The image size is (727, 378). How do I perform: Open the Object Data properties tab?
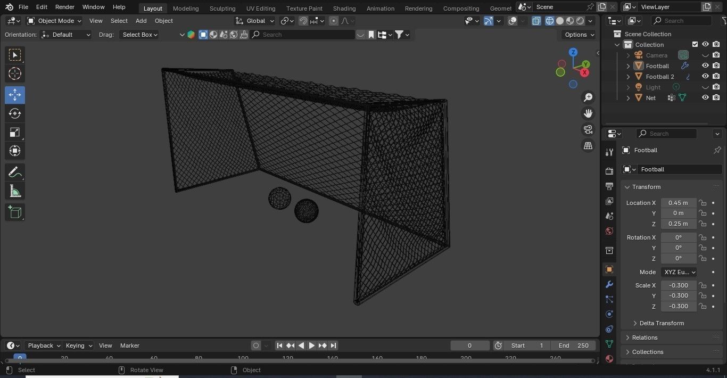click(609, 344)
